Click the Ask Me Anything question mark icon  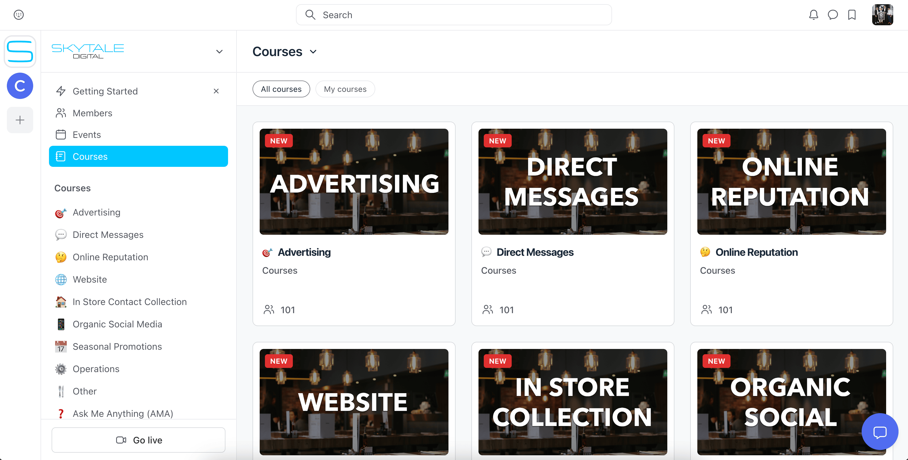tap(61, 413)
